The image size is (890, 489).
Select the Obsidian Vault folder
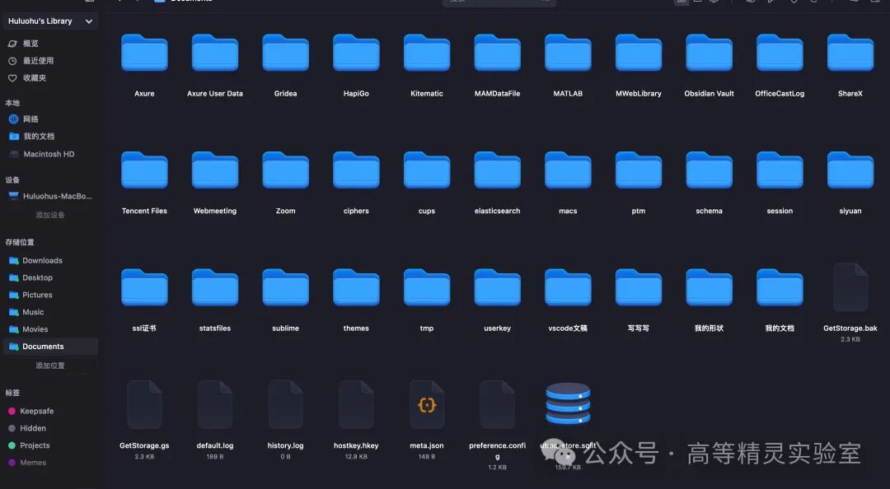(x=709, y=53)
